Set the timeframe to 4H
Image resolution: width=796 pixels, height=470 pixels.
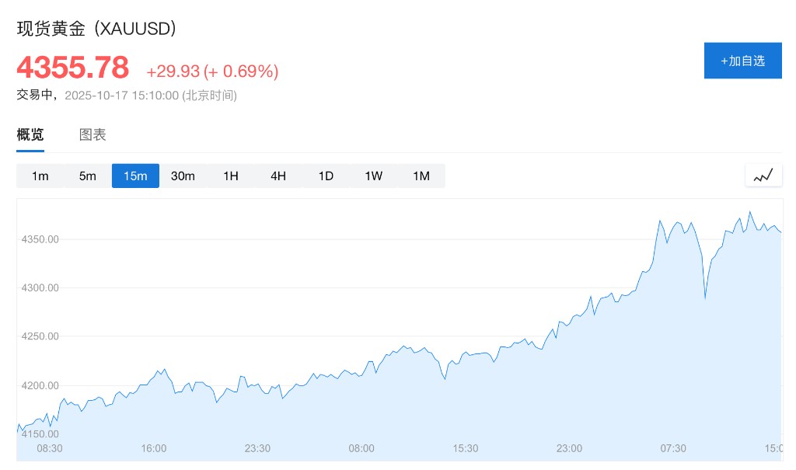[x=278, y=176]
